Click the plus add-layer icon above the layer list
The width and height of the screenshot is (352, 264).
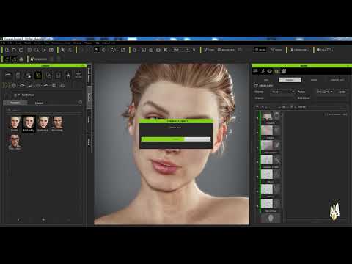click(x=257, y=106)
